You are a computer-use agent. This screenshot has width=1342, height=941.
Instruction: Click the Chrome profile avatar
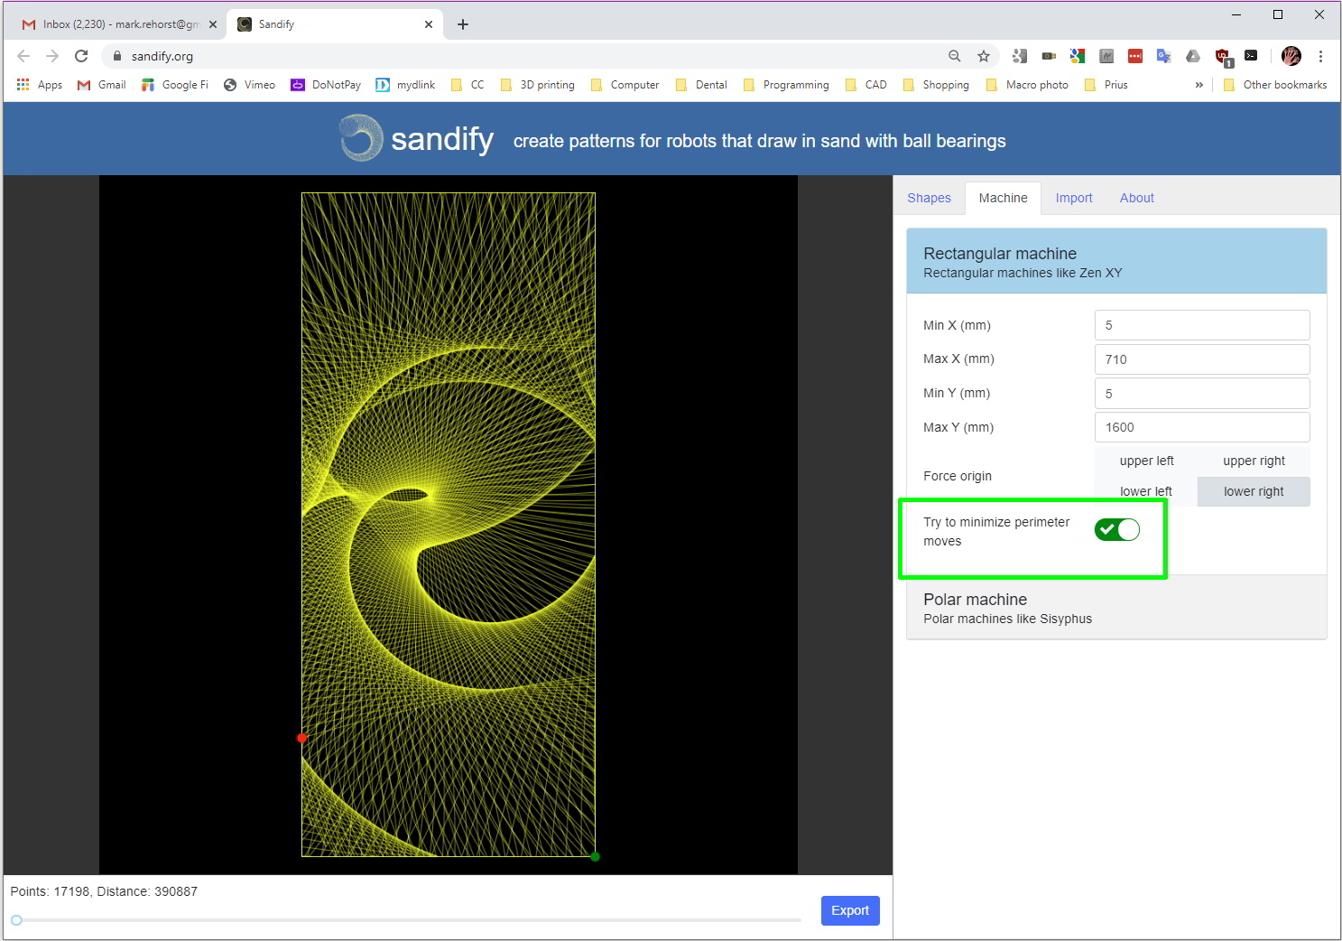[1291, 56]
